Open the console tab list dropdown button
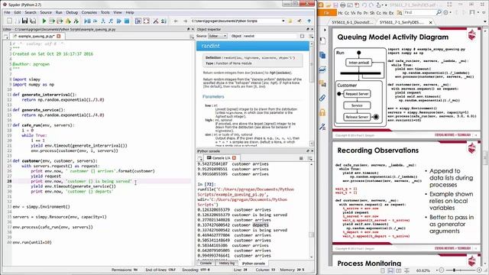The image size is (489, 275). coord(200,158)
